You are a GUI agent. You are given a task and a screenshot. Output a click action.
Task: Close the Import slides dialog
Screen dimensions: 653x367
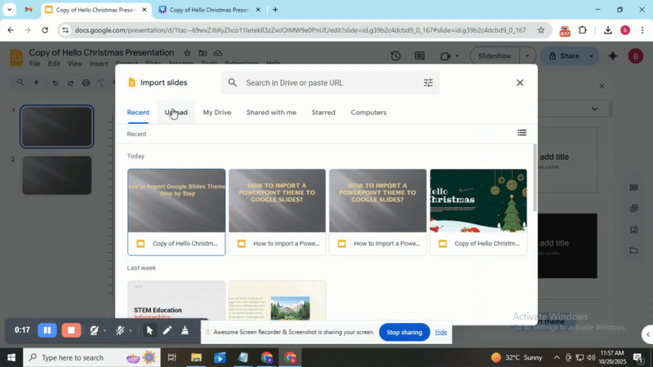[520, 82]
